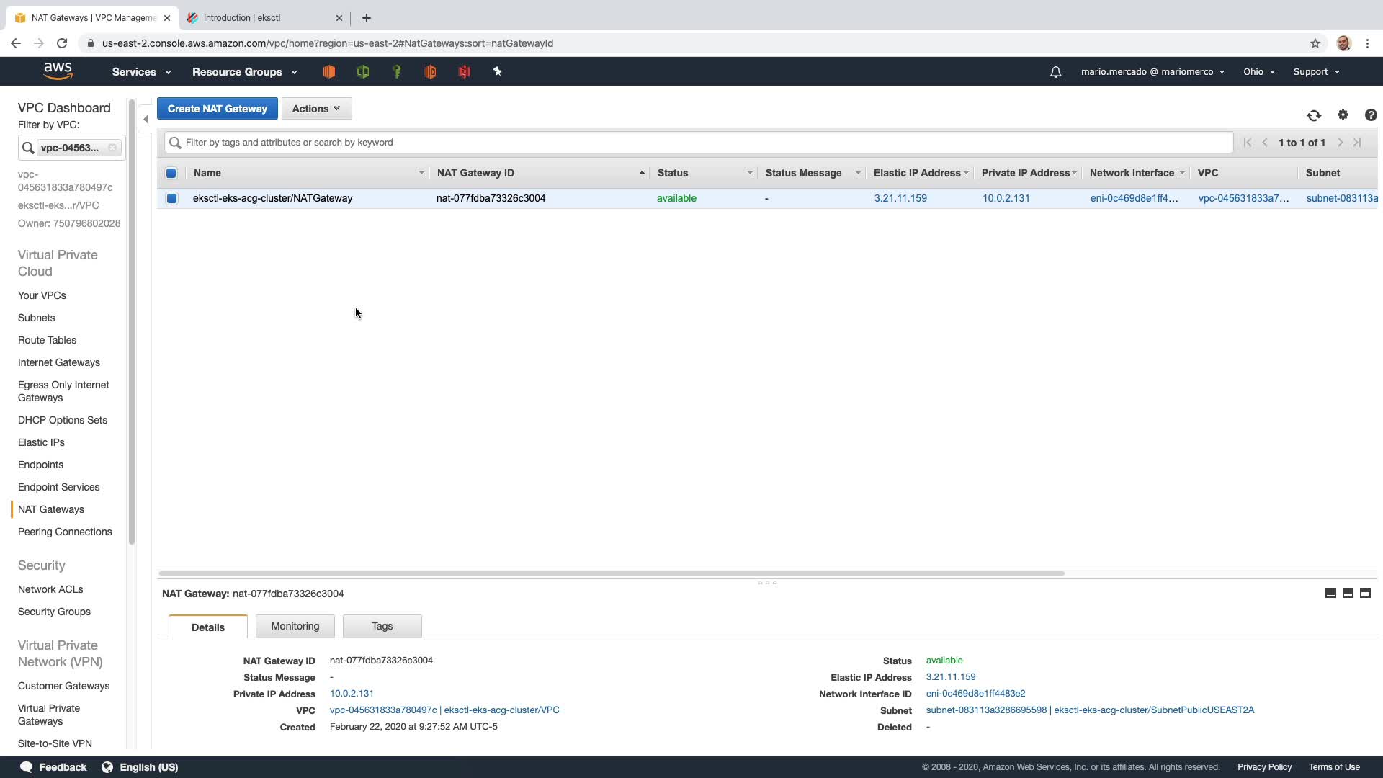The height and width of the screenshot is (778, 1383).
Task: Click the refresh icon above the table
Action: [x=1314, y=115]
